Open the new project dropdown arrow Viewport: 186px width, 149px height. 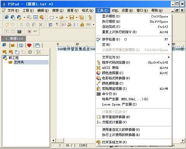24,17
